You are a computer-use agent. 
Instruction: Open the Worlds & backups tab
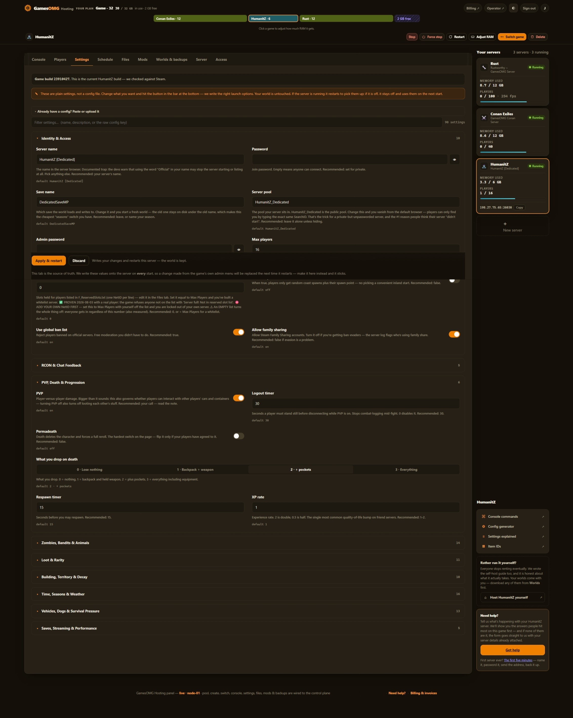tap(172, 60)
